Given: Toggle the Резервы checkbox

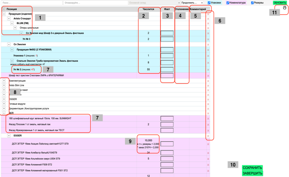Looking at the screenshot, I should (x=252, y=3).
